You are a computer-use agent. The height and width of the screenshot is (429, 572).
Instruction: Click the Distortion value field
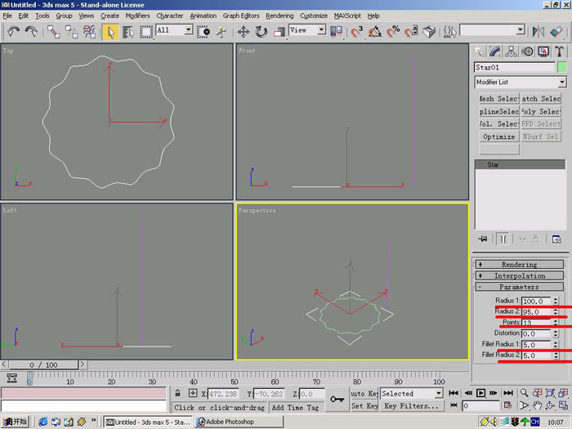point(536,333)
